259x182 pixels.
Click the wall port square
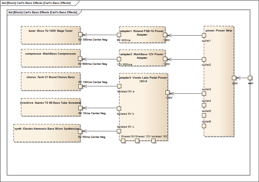[x=250, y=77]
